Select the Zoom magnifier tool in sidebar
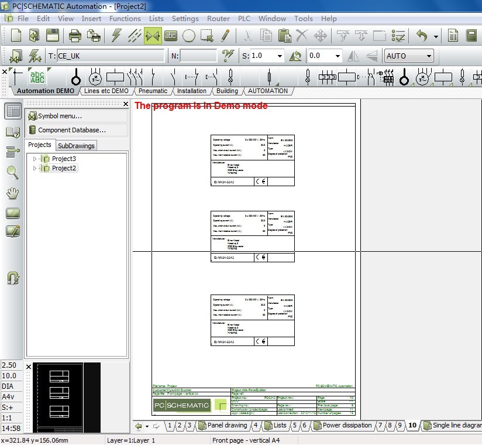 (12, 172)
